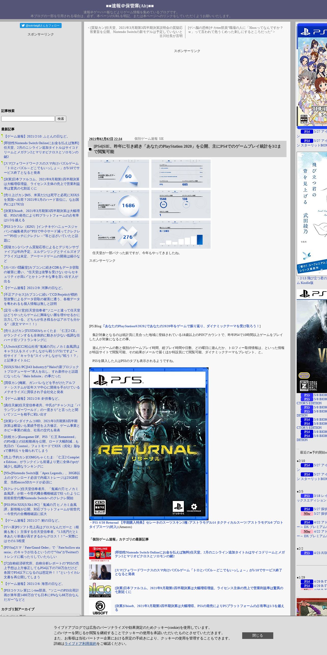Open sidebar link about CD Projekt 不正アクセス
This screenshot has width=327, height=655.
tap(42, 299)
